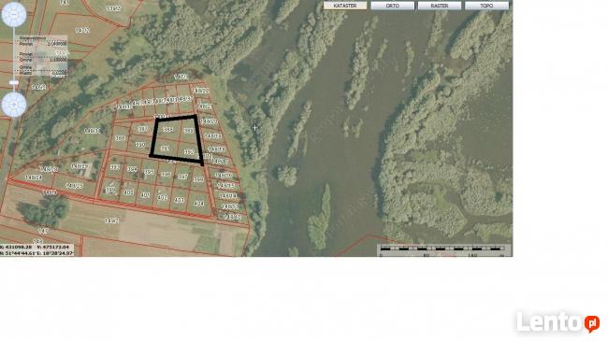The width and height of the screenshot is (608, 341).
Task: Switch to the RASTER map layer
Action: [440, 6]
